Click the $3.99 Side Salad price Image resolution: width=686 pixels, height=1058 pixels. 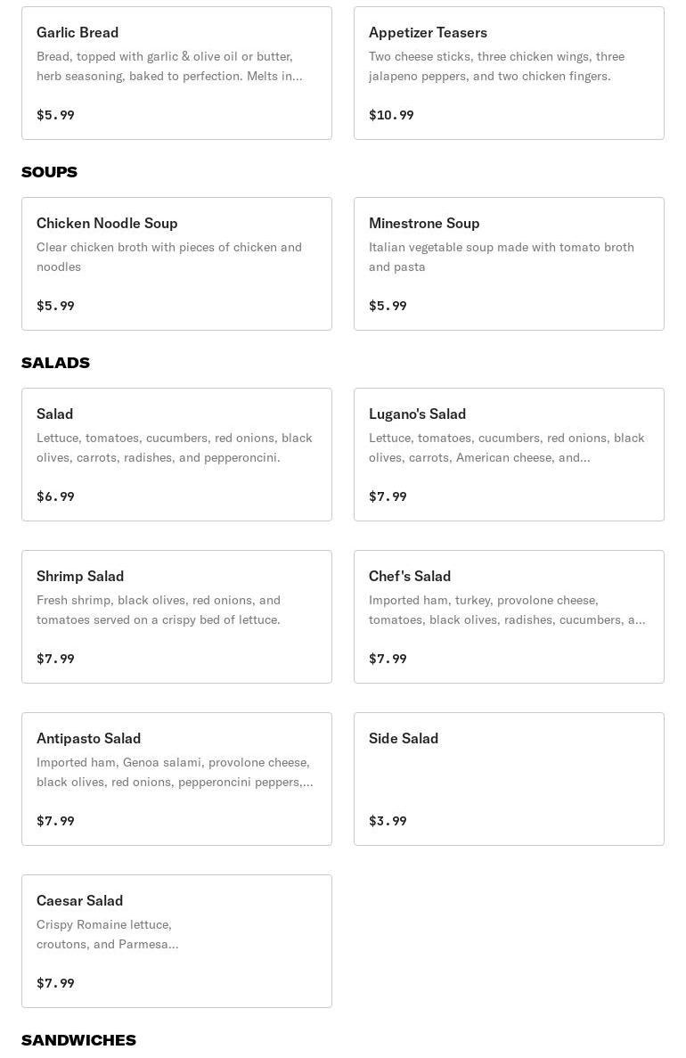coord(388,821)
